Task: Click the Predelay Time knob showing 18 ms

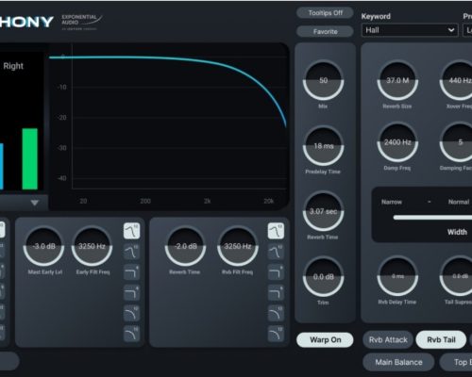Action: tap(323, 146)
